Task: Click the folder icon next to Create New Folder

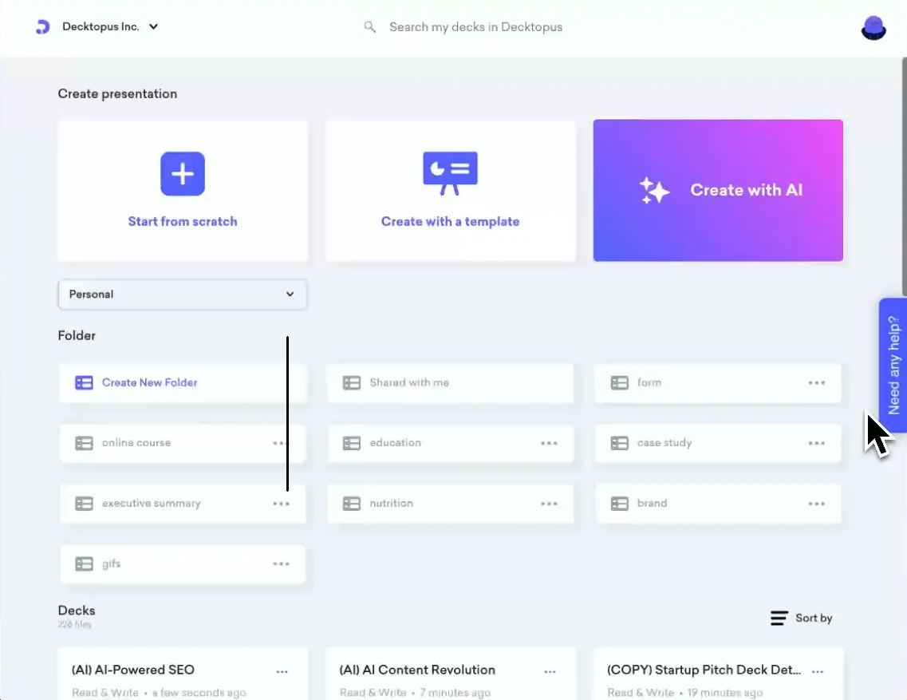Action: coord(84,382)
